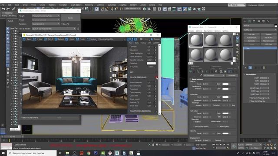Click Erase icon in Corona frame buffer

coord(67,39)
